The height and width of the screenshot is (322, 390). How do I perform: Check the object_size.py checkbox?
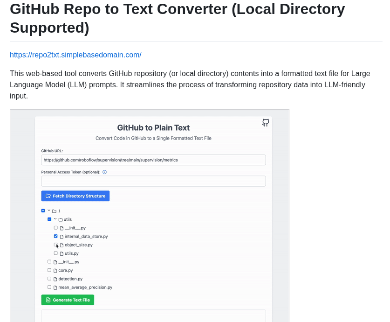56,245
